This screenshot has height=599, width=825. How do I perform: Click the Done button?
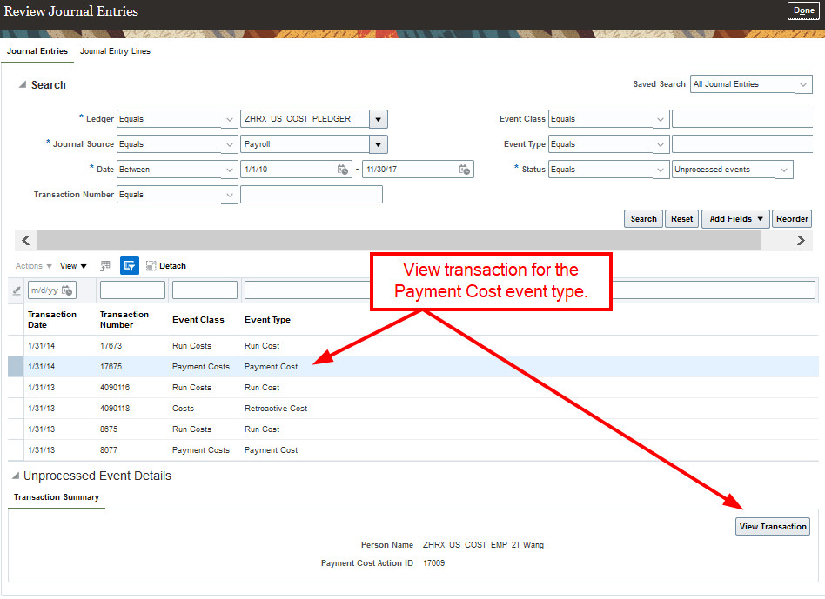pyautogui.click(x=803, y=10)
